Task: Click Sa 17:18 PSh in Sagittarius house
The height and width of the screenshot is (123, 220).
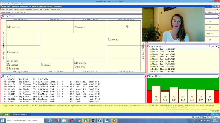Action: tap(12, 61)
